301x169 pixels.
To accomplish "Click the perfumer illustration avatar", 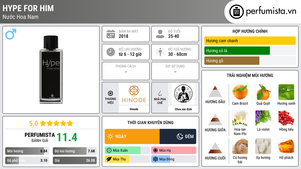I will tap(183, 94).
